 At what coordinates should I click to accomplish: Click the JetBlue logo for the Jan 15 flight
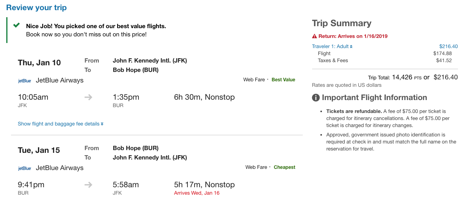click(x=25, y=168)
